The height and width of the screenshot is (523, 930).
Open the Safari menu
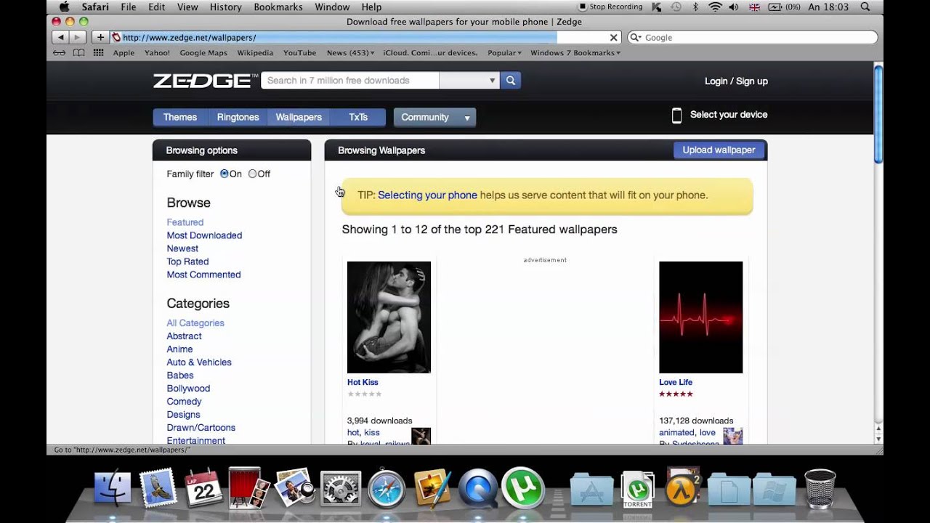[x=94, y=7]
